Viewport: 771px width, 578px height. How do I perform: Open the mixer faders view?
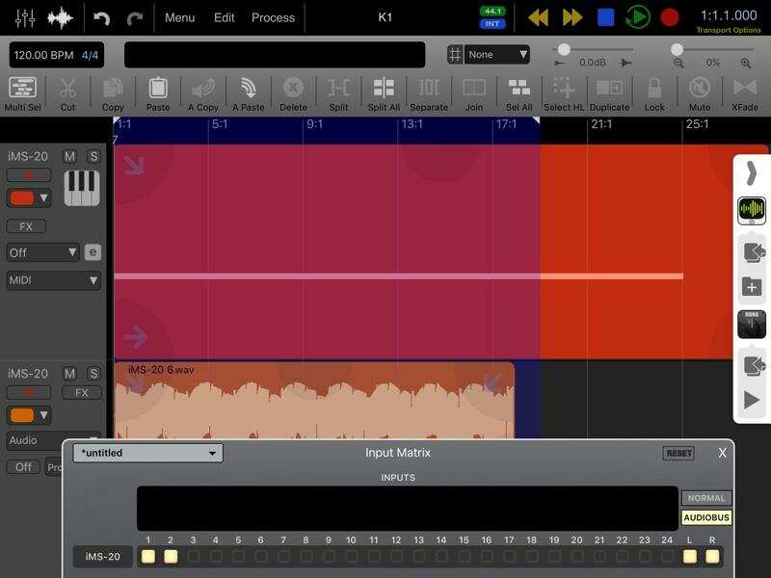coord(25,17)
